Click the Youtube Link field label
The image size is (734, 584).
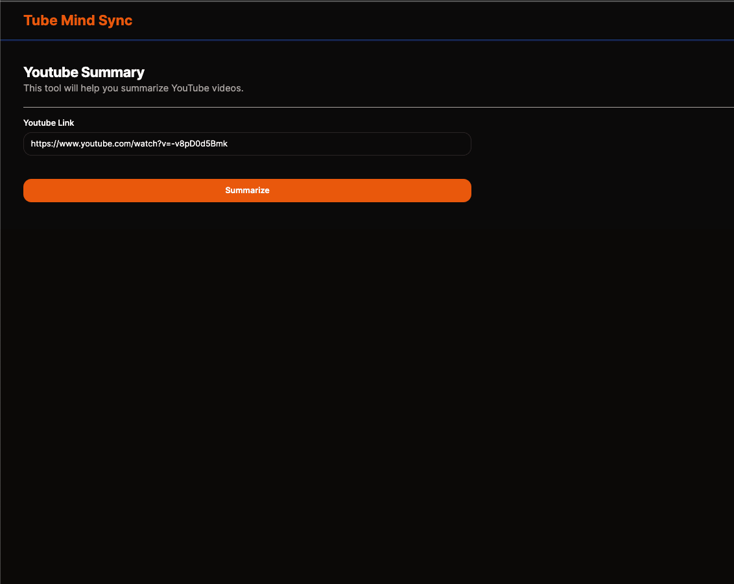pos(49,123)
